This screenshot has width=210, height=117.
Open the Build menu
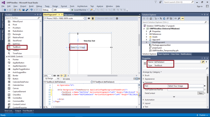31,6
